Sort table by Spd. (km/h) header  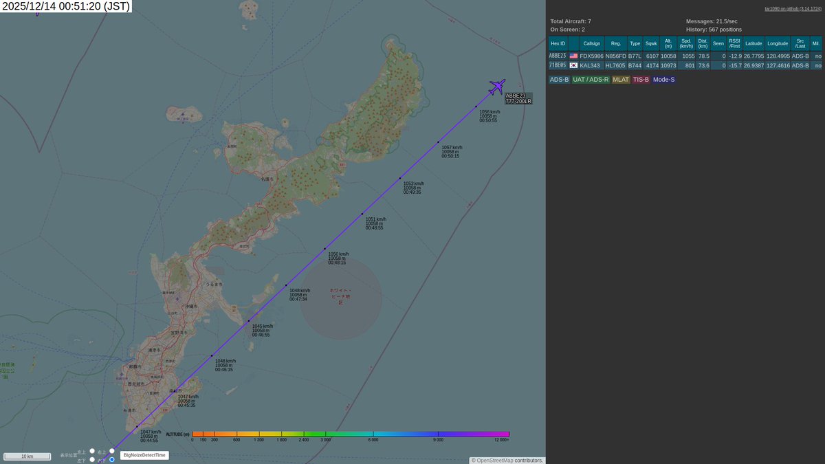point(687,43)
